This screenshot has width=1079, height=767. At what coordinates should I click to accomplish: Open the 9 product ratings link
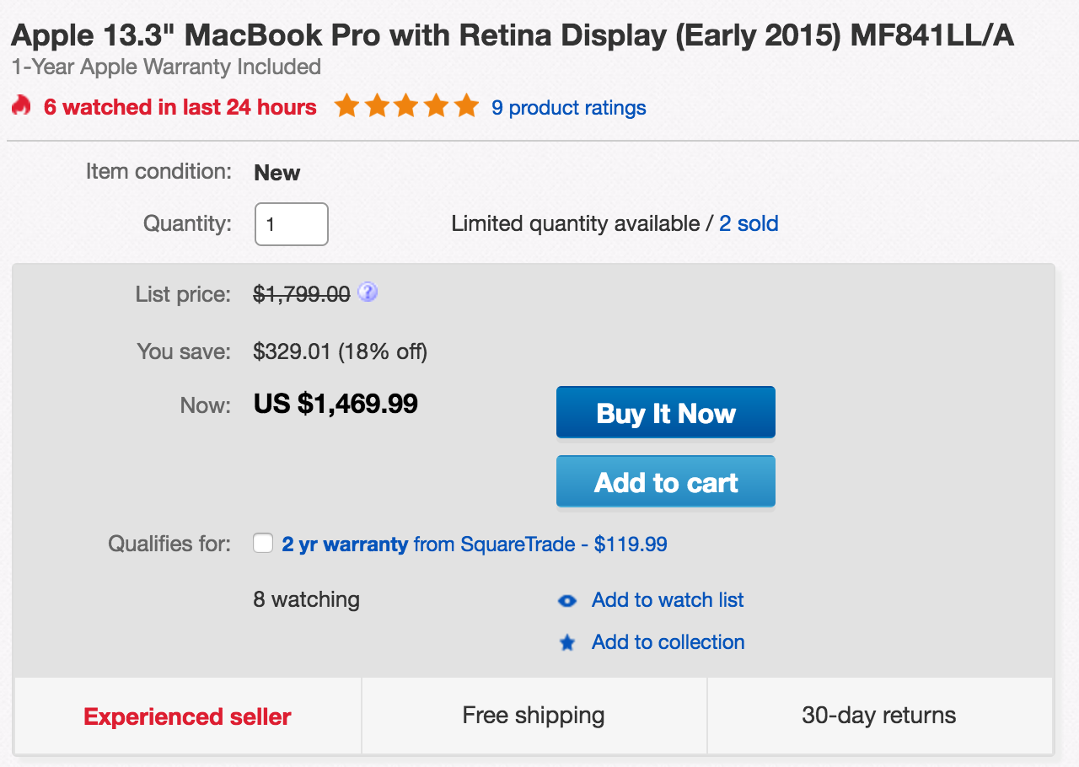tap(569, 108)
